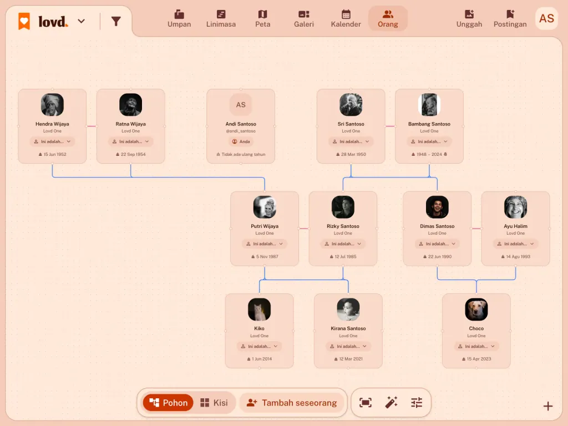The height and width of the screenshot is (426, 568).
Task: Open Choco's "Ini adalah..." relationship dropdown
Action: click(x=476, y=346)
